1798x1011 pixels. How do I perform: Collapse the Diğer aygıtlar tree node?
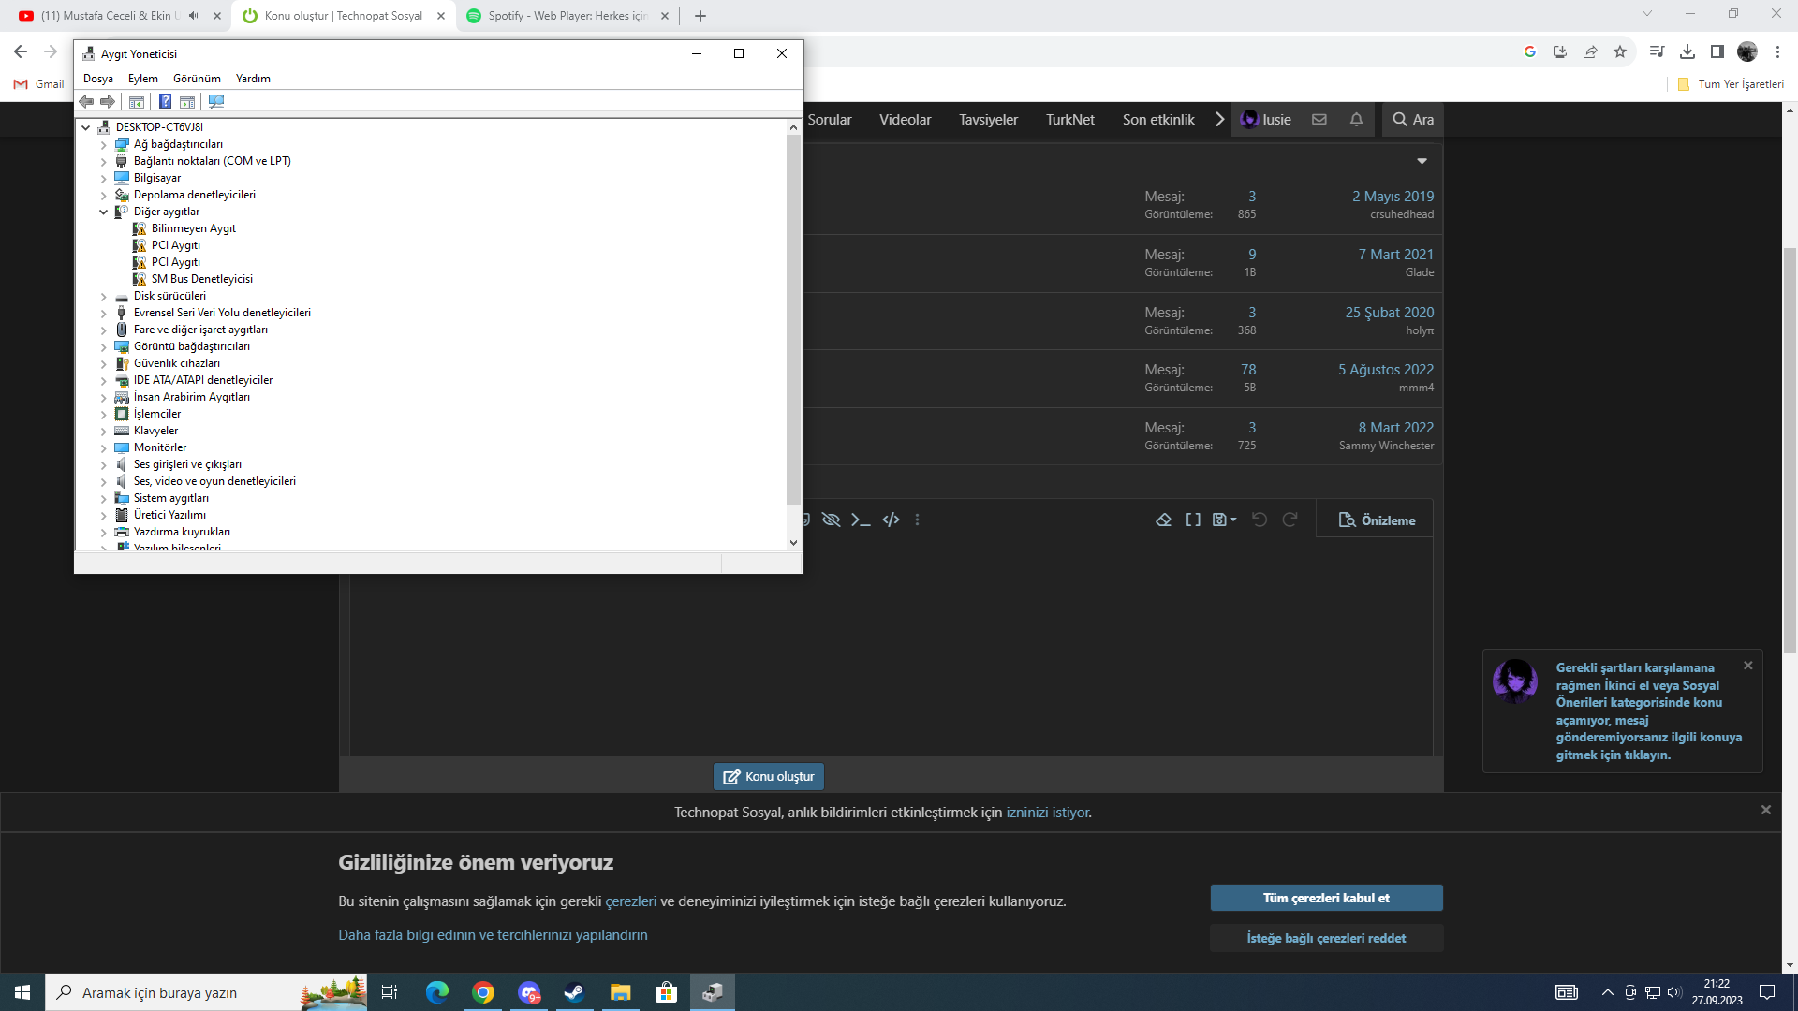pos(104,212)
